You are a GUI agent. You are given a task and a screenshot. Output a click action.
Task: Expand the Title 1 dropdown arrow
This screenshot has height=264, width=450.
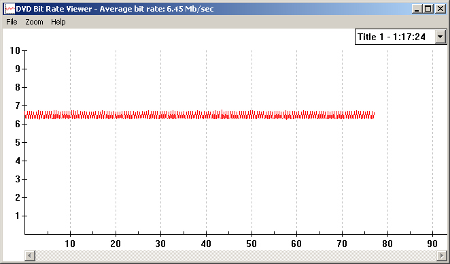440,37
